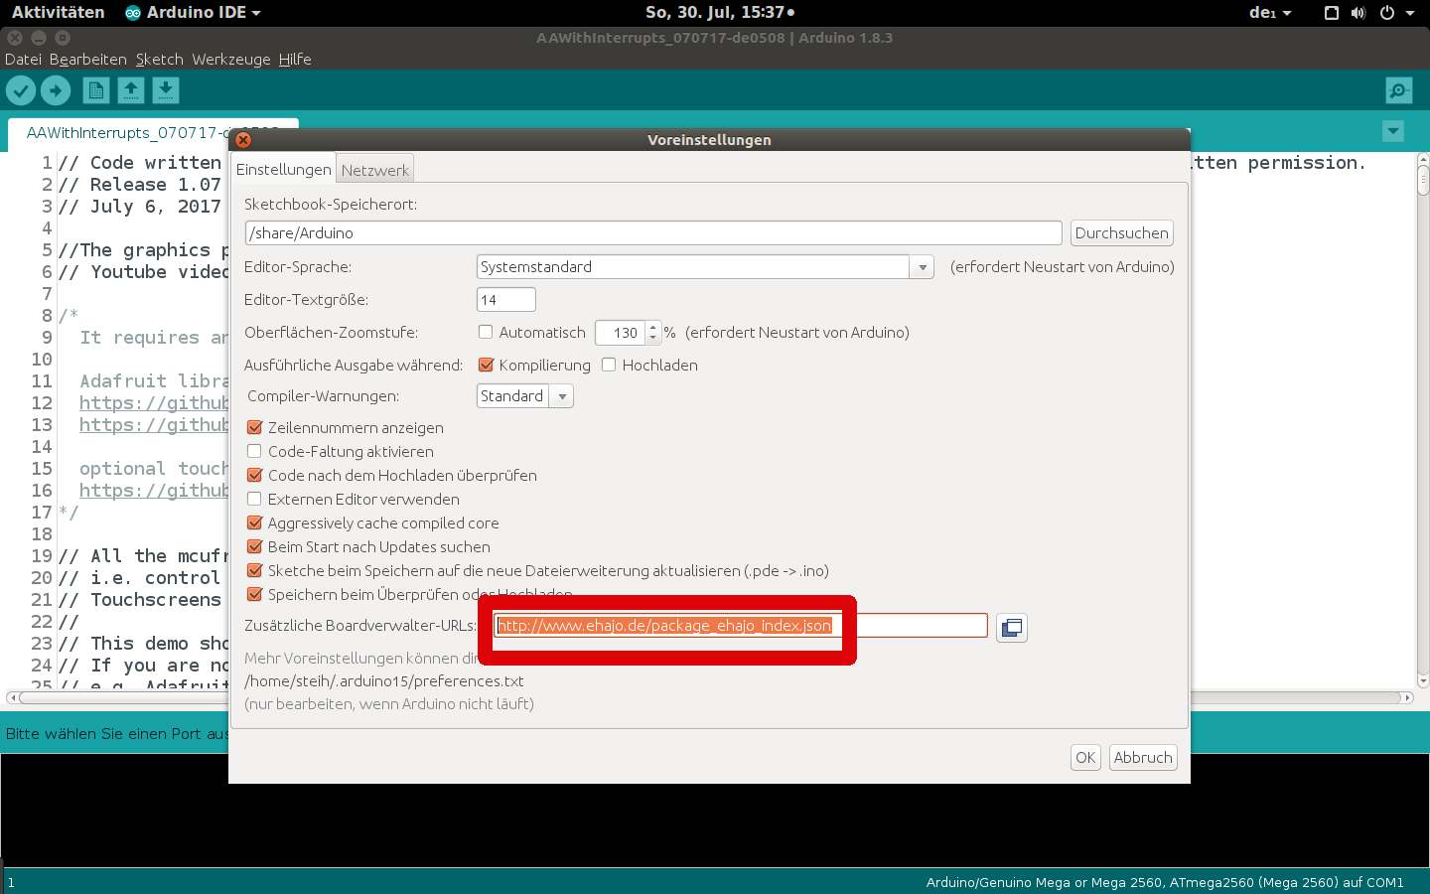Screen dimensions: 1430x894
Task: Toggle Speichern beim Überprüfen oder Hochladen
Action: click(254, 594)
